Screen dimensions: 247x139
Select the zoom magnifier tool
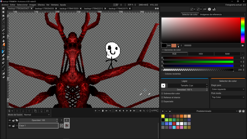pyautogui.click(x=3, y=37)
